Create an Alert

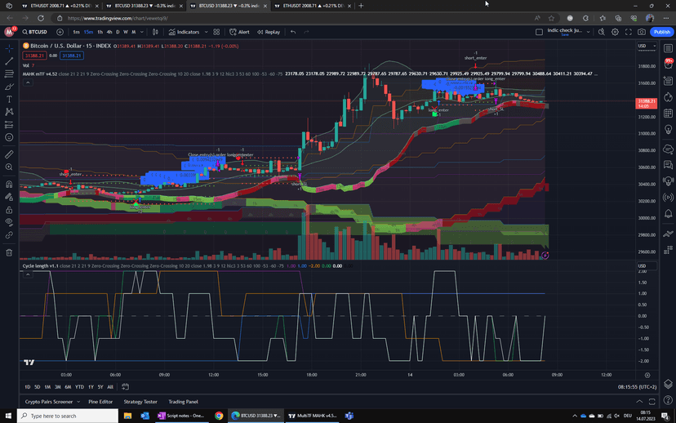pos(239,32)
